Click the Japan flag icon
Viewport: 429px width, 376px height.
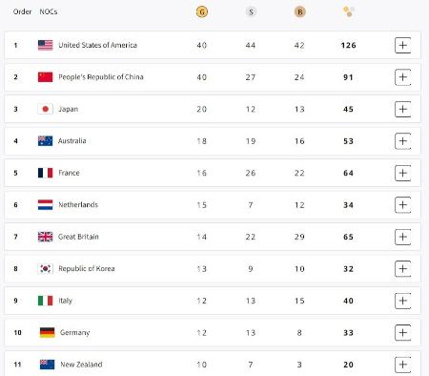click(x=45, y=109)
